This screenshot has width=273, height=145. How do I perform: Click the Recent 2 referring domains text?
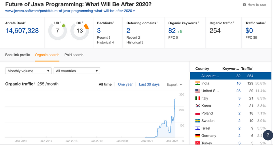(133, 38)
